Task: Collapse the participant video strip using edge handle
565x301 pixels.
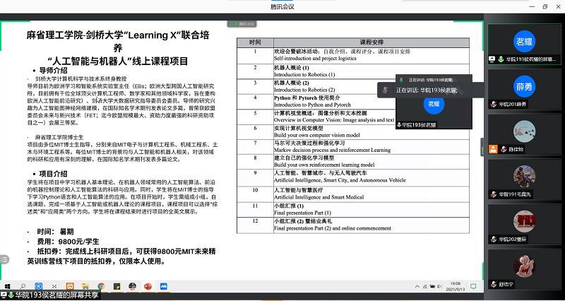Action: click(x=482, y=147)
